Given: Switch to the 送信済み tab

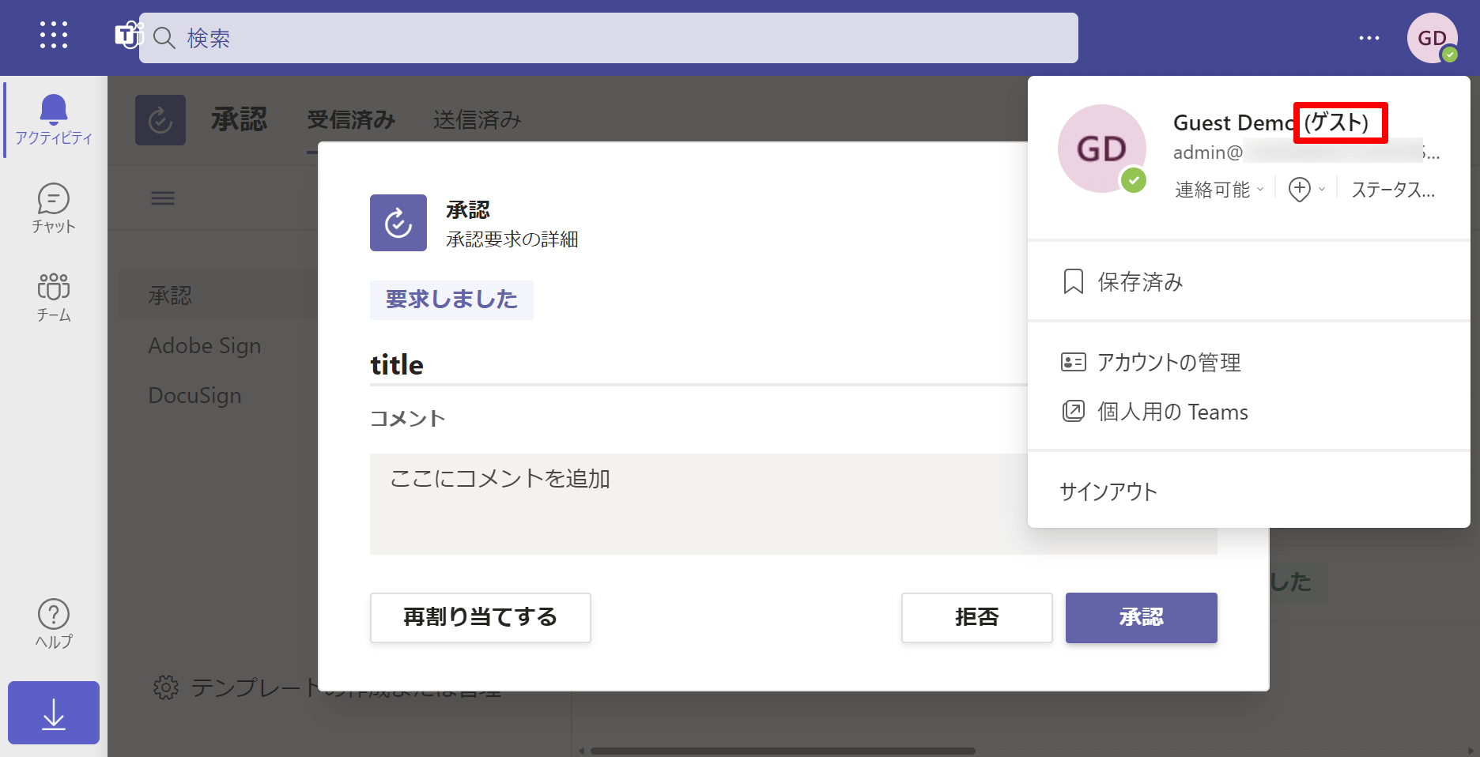Looking at the screenshot, I should pos(478,120).
